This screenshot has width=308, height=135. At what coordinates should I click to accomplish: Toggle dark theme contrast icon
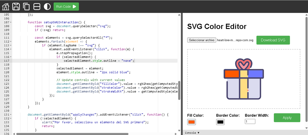(x=47, y=7)
